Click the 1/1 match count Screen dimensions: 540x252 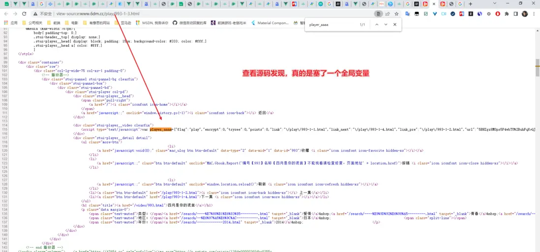[x=362, y=25]
